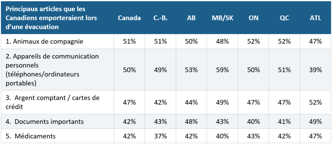Select the 53% cell under AB

[x=191, y=70]
